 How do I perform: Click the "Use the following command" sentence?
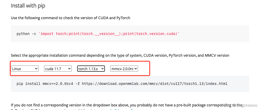pyautogui.click(x=70, y=18)
